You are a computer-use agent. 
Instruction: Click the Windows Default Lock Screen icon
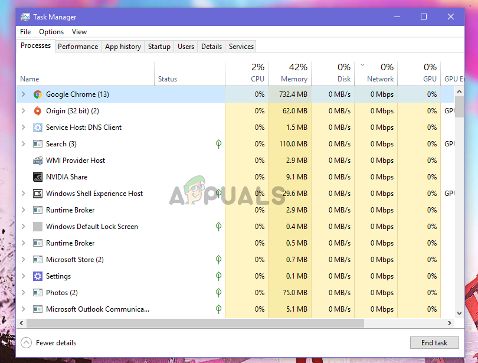38,227
